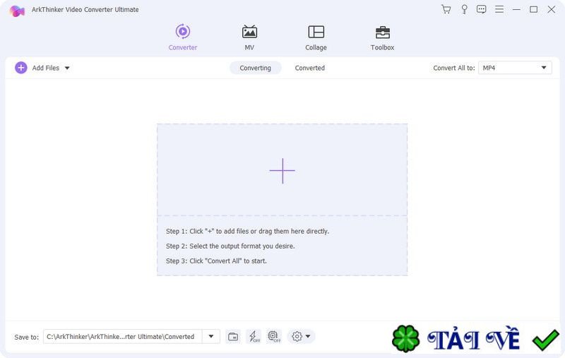This screenshot has width=565, height=358.
Task: Expand the Save to path dropdown arrow
Action: click(211, 337)
